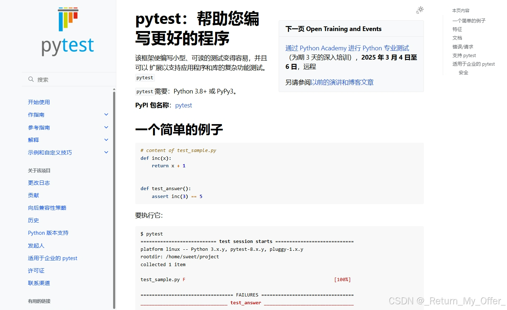The height and width of the screenshot is (310, 507).
Task: Jump to 一个简单的例子 in page contents
Action: pyautogui.click(x=469, y=21)
